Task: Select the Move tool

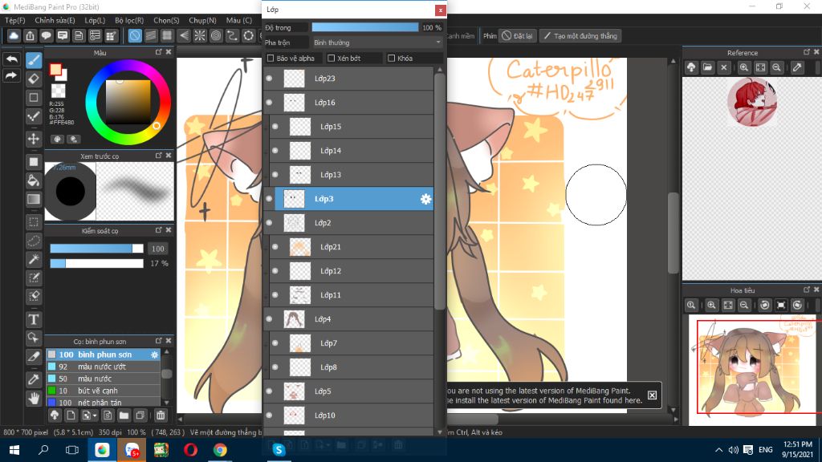Action: click(34, 139)
